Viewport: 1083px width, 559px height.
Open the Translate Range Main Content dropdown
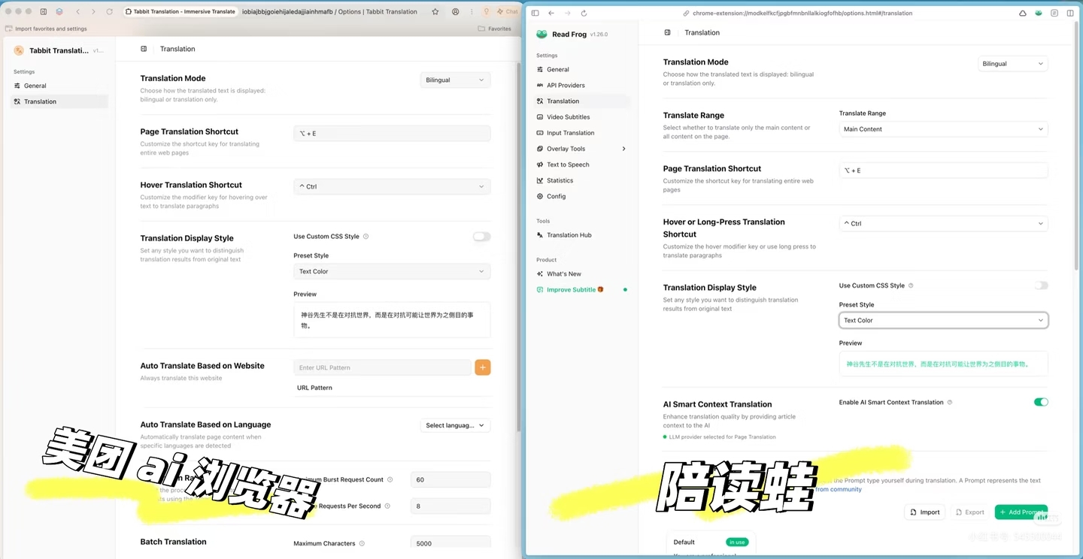click(943, 129)
